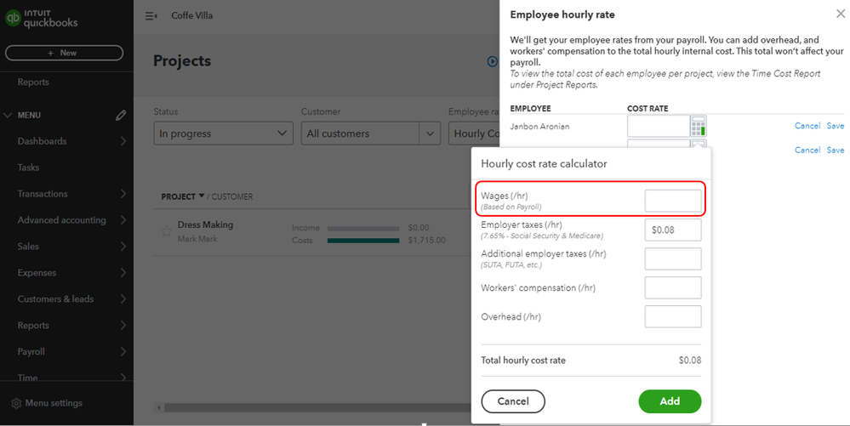
Task: Expand the Dashboards submenu
Action: (123, 141)
